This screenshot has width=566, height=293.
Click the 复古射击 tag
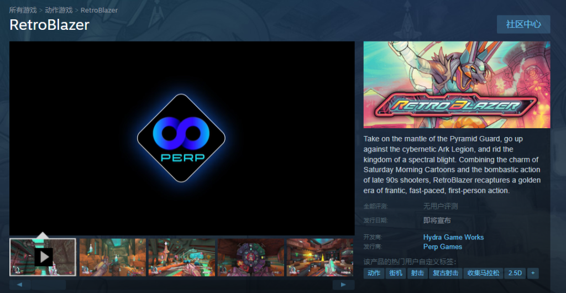446,273
